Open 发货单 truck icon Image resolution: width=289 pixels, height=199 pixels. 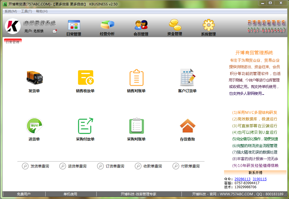tap(35, 78)
